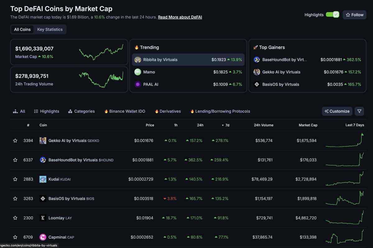Viewport: 373px width, 248px height.
Task: Open Lending/Borrowing Protocols category
Action: click(220, 111)
